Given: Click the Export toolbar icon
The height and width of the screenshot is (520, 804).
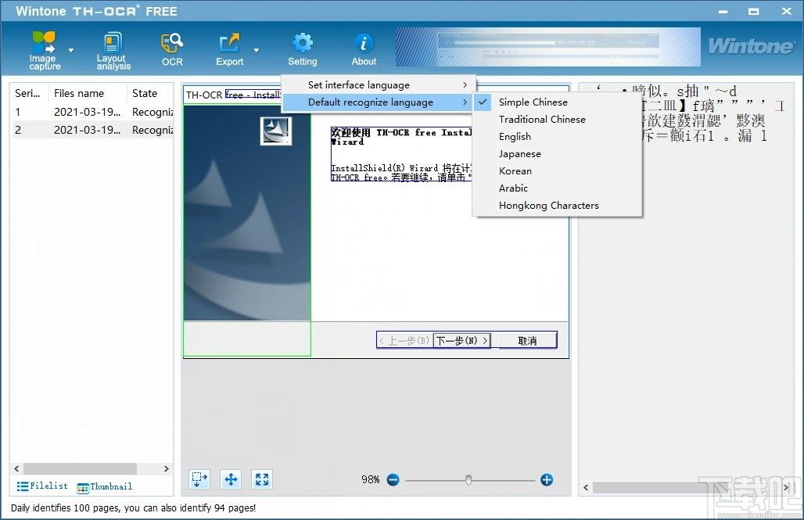Looking at the screenshot, I should coord(229,50).
